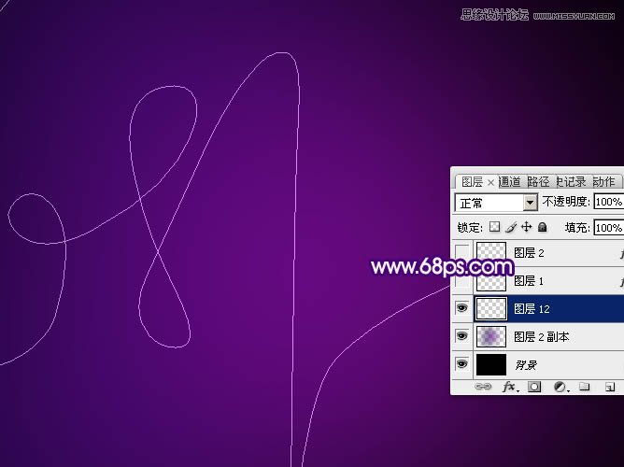Click the link layers icon

coord(483,387)
